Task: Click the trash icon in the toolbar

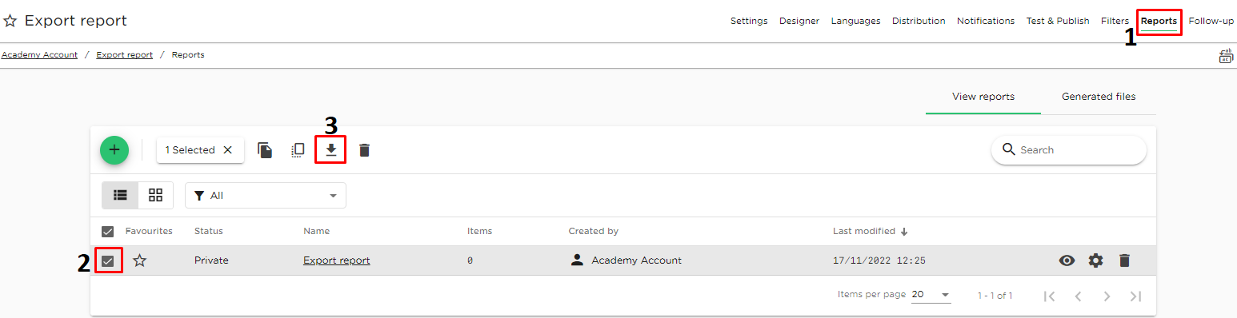Action: click(365, 149)
